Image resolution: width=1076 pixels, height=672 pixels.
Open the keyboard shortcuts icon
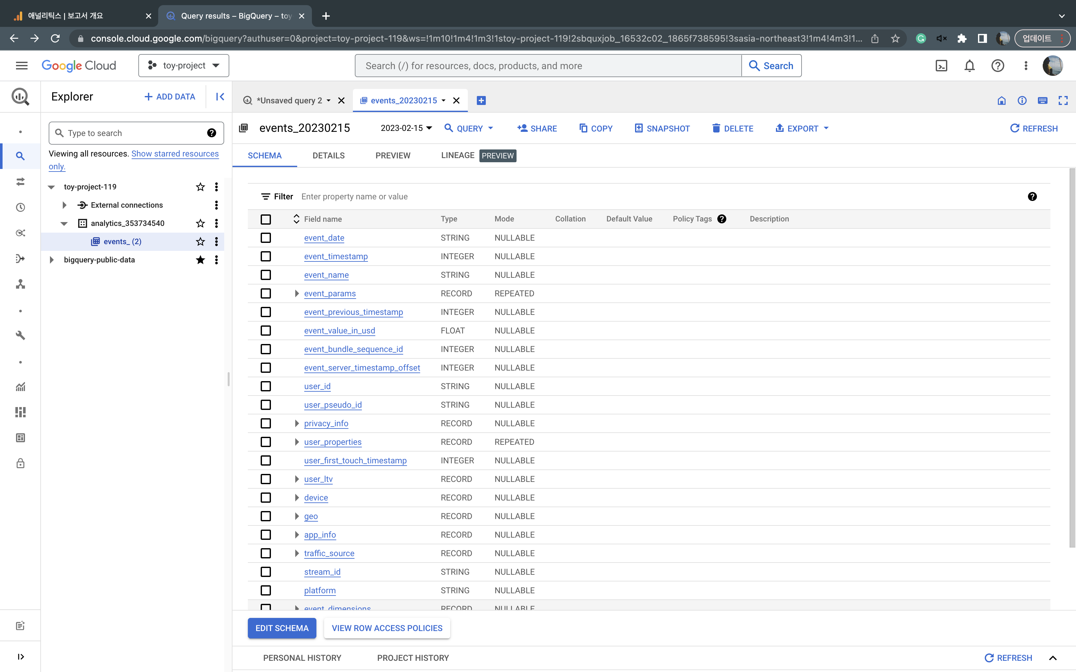click(1042, 100)
